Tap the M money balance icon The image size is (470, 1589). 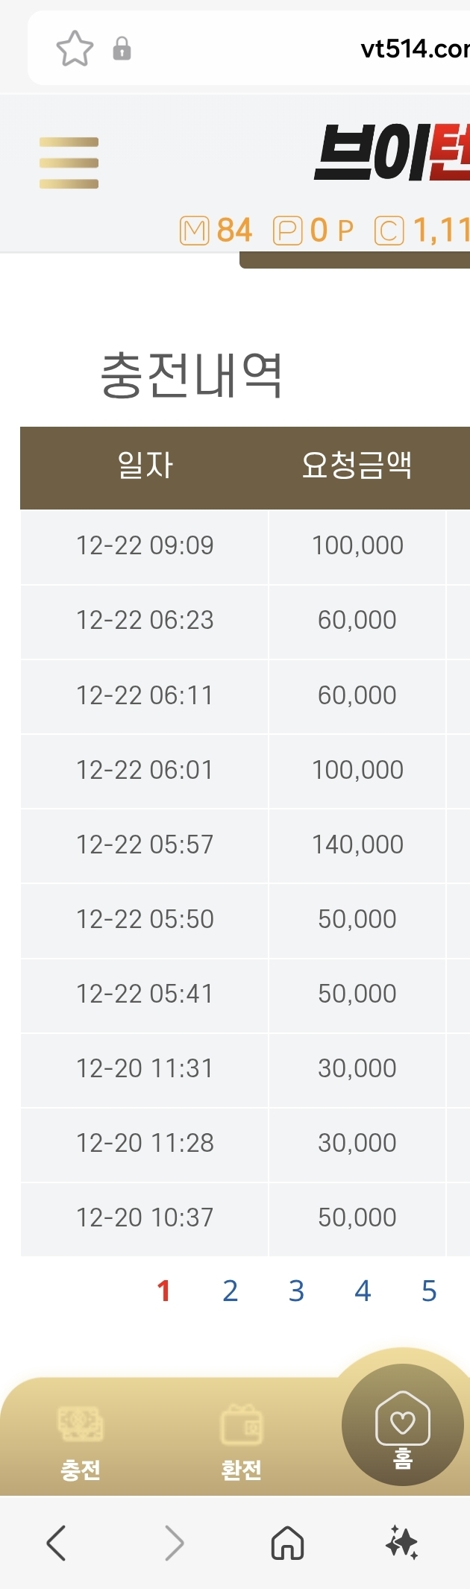tap(194, 231)
